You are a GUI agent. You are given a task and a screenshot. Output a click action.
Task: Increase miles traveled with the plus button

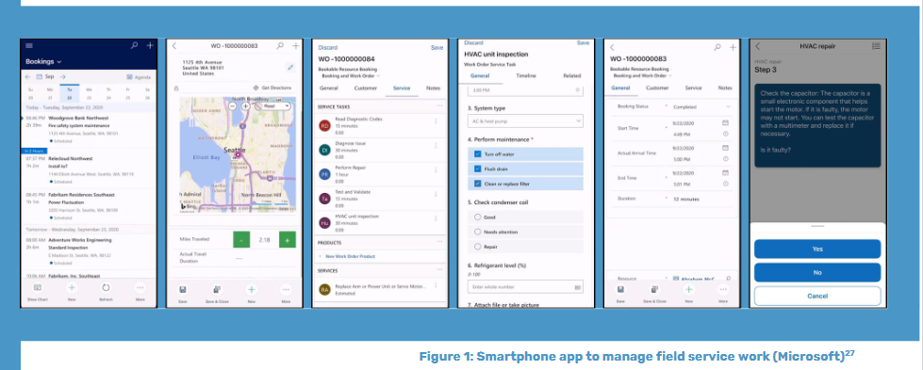287,240
